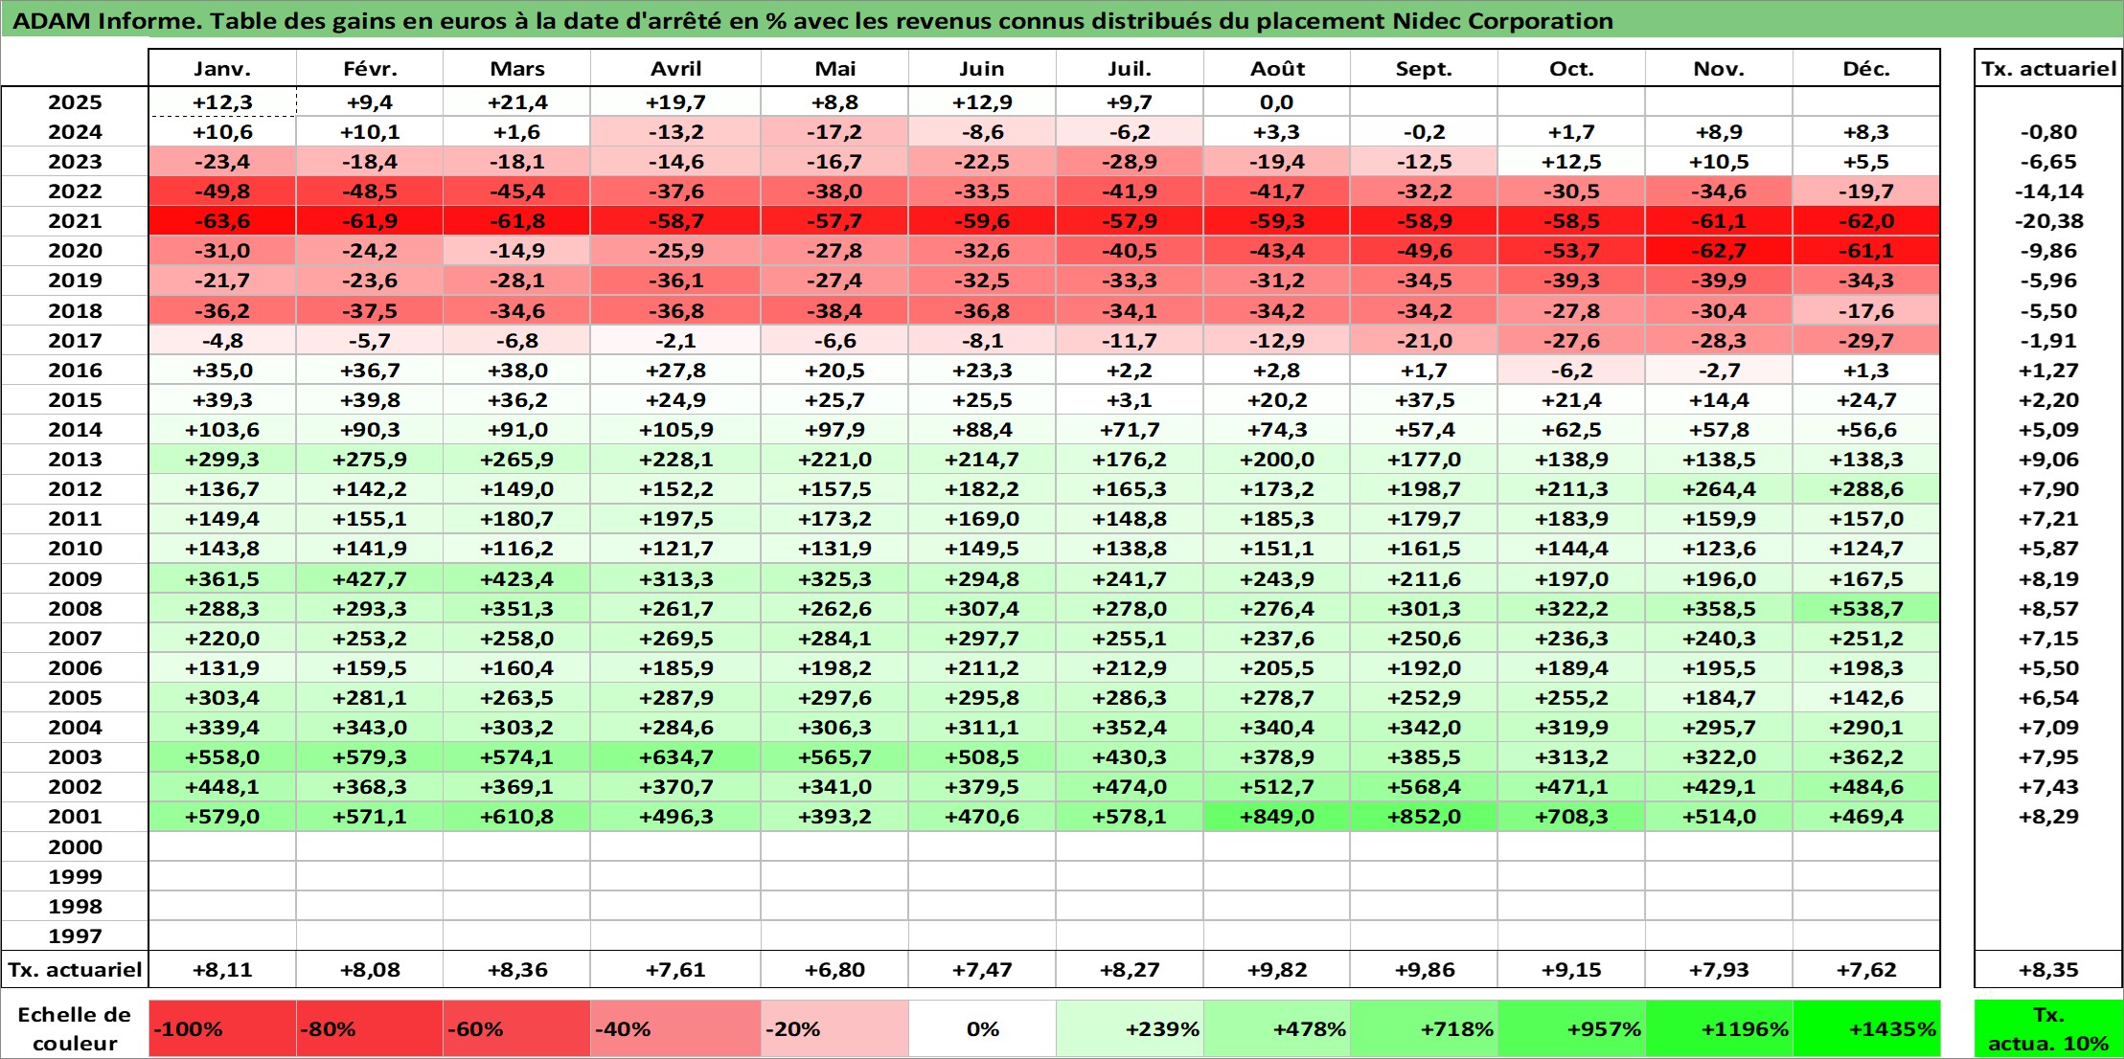
Task: Select the +358,5 cell in 2008
Action: (x=1719, y=609)
